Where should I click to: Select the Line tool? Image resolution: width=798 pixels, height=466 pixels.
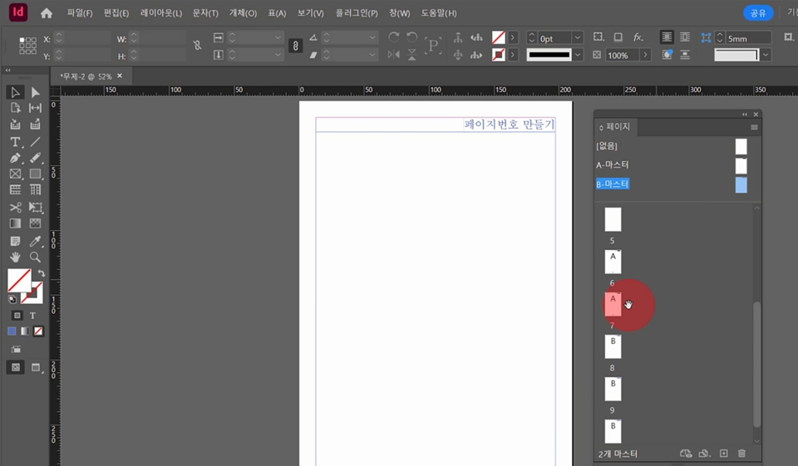click(35, 142)
